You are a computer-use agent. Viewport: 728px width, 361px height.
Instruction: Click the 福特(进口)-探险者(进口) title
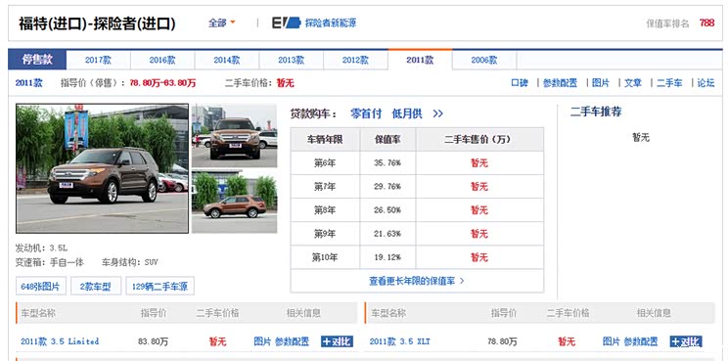point(97,23)
